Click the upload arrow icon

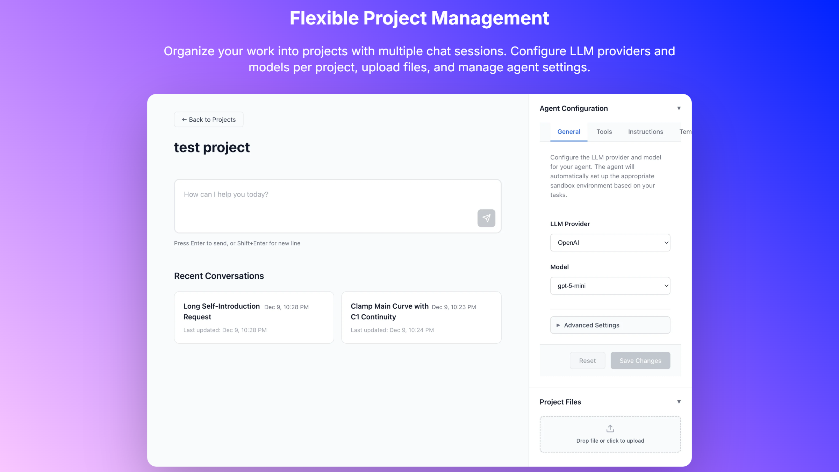pyautogui.click(x=610, y=428)
